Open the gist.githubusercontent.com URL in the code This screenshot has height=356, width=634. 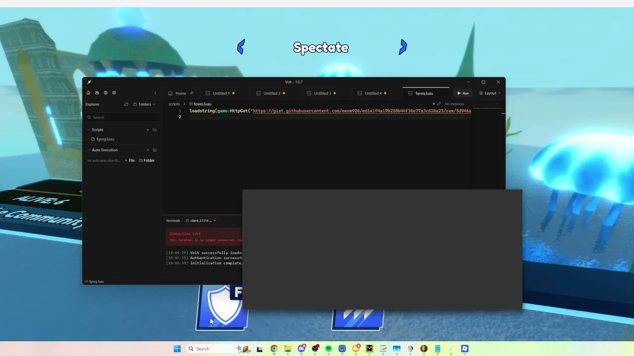tap(362, 111)
